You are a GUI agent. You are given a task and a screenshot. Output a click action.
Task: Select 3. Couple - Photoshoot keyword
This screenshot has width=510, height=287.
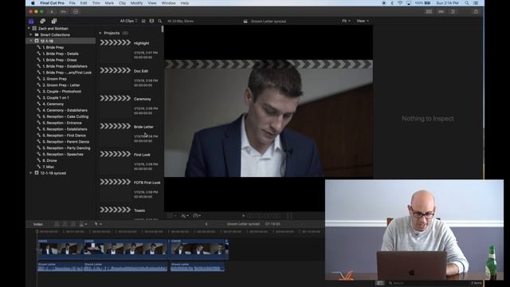pos(62,92)
